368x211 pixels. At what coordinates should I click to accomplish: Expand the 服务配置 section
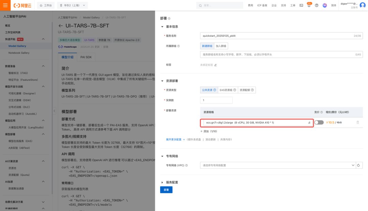point(171,182)
